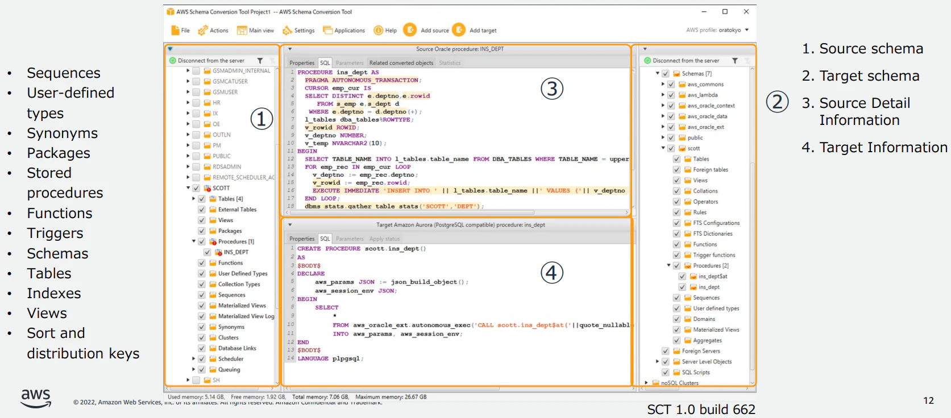
Task: Toggle aws_lambda schema checkbox in target
Action: coord(671,95)
